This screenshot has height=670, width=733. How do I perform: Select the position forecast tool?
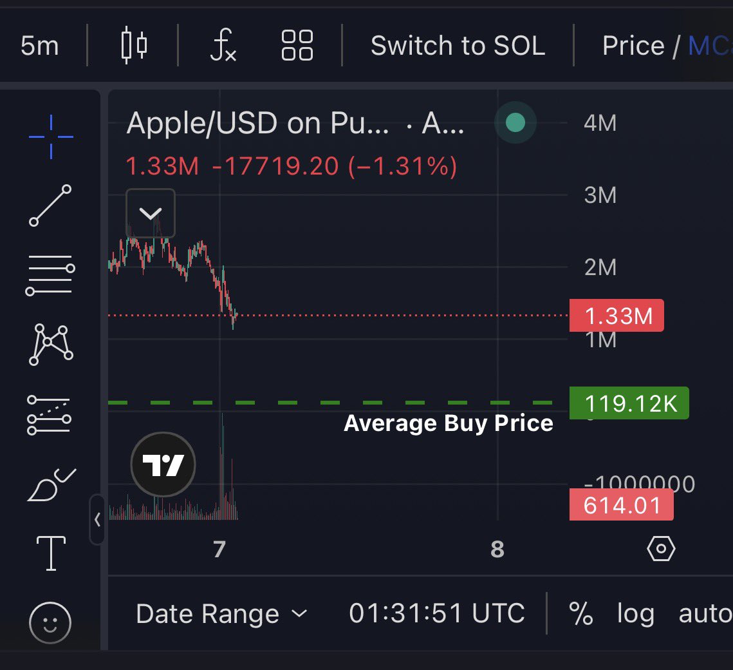coord(50,415)
